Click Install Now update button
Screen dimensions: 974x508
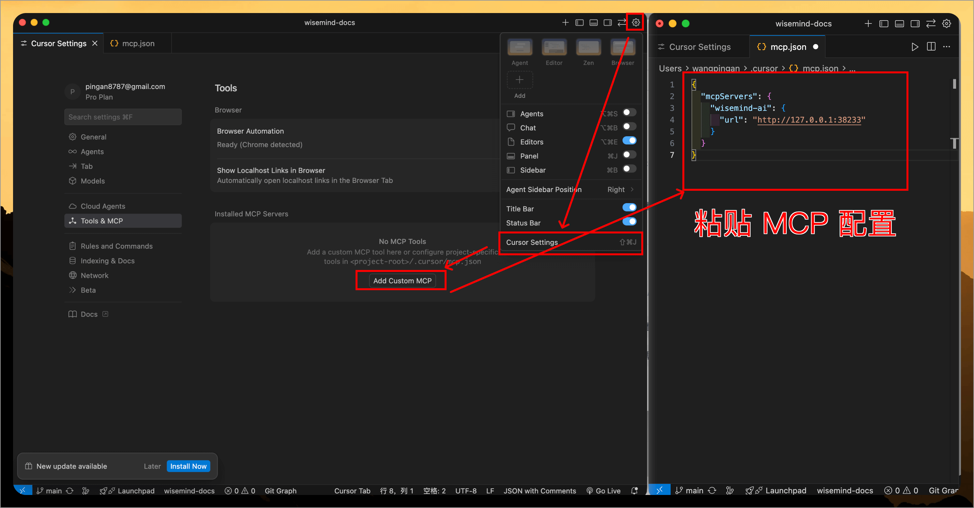(x=188, y=466)
